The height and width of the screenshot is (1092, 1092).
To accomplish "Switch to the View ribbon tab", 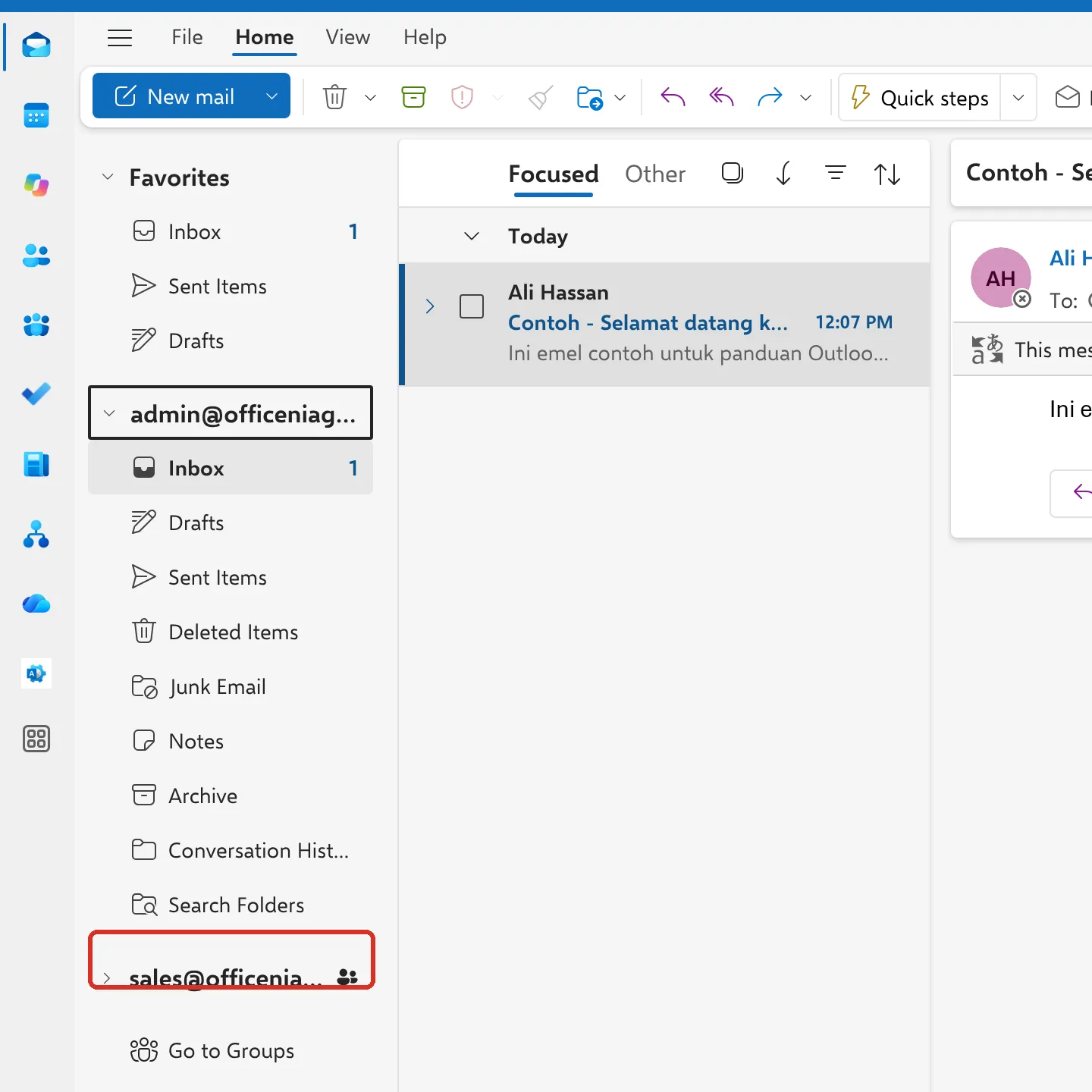I will [348, 37].
